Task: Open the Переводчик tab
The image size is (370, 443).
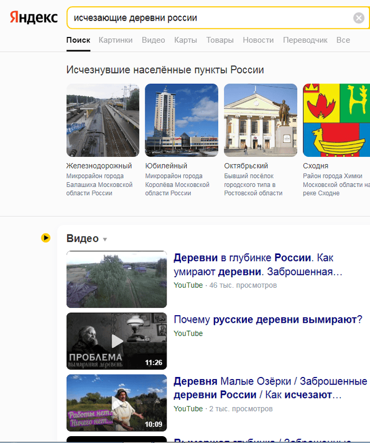Action: point(305,40)
